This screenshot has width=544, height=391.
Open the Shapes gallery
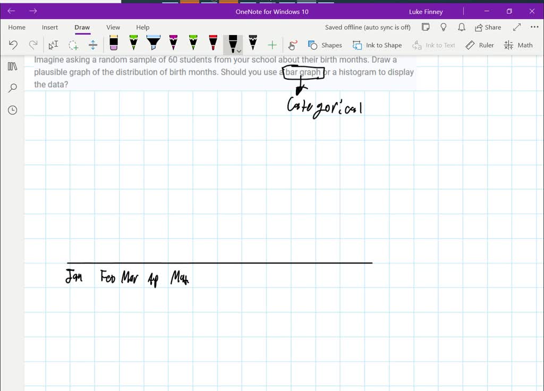[x=325, y=45]
